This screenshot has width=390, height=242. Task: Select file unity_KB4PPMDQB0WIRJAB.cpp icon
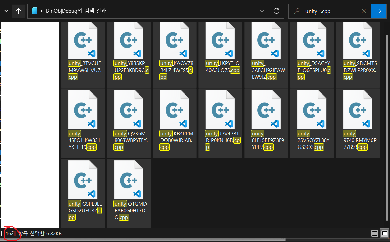[x=174, y=110]
